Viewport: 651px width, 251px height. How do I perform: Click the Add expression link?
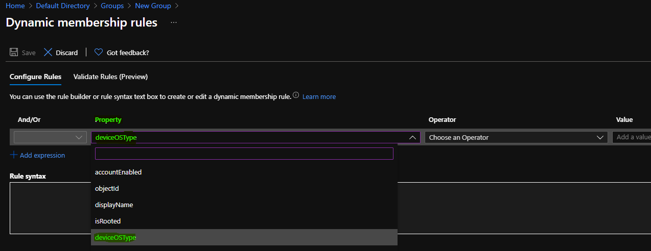[42, 155]
